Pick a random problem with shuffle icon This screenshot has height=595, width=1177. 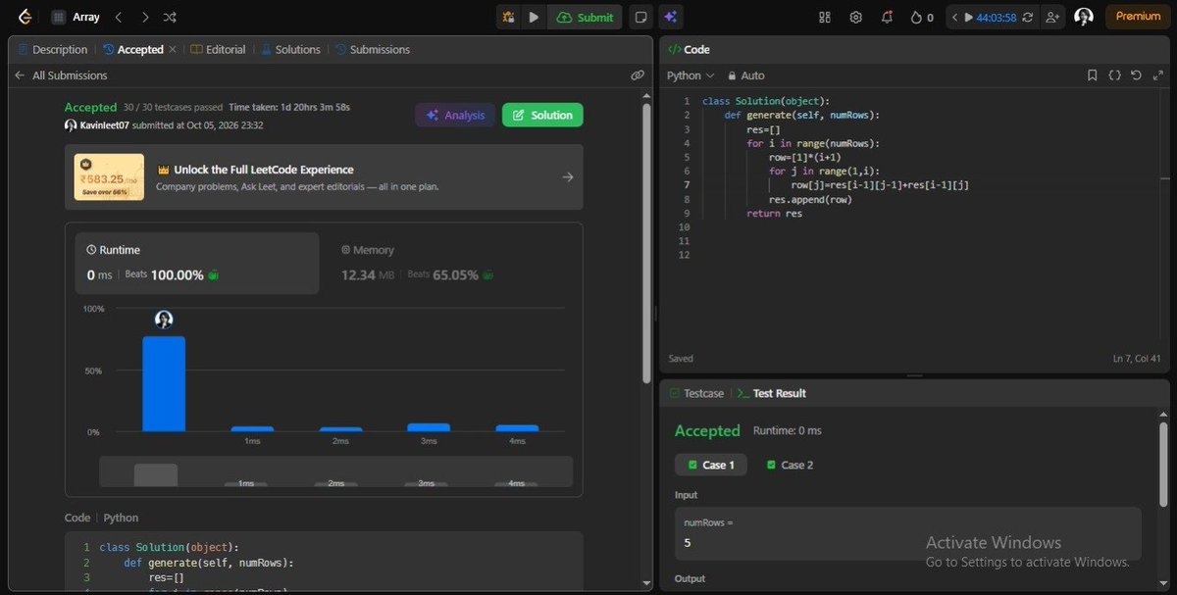[x=170, y=17]
